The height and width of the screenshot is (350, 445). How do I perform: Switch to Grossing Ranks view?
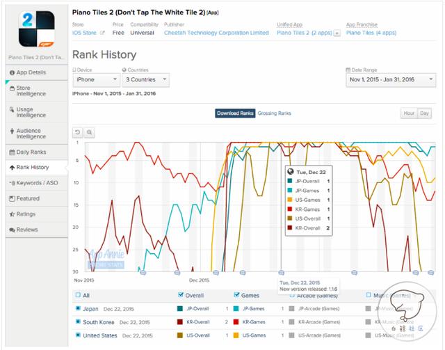274,113
